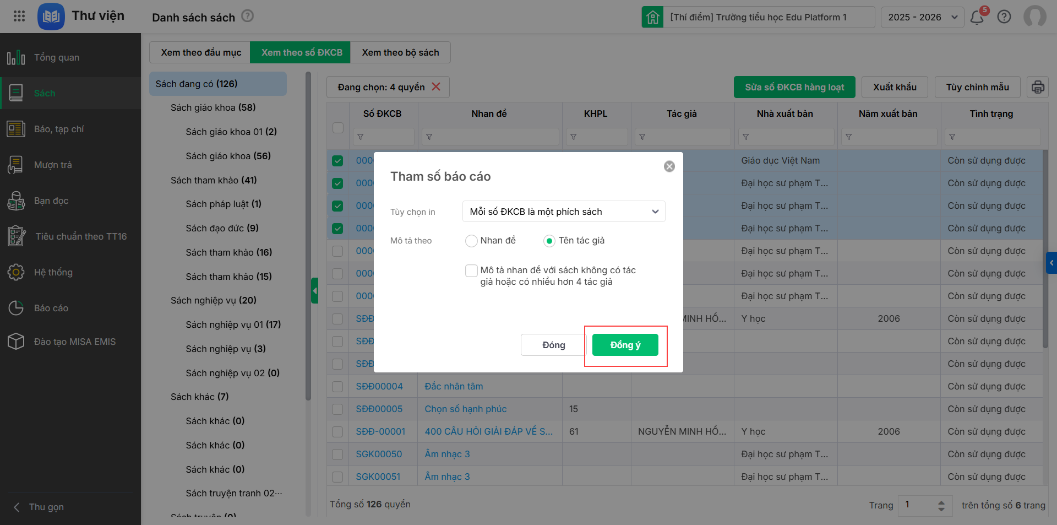
Task: Clear the current selection with red X
Action: tap(436, 86)
